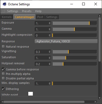The height and width of the screenshot is (104, 102).
Task: Open the Help menu
Action: 38,11
